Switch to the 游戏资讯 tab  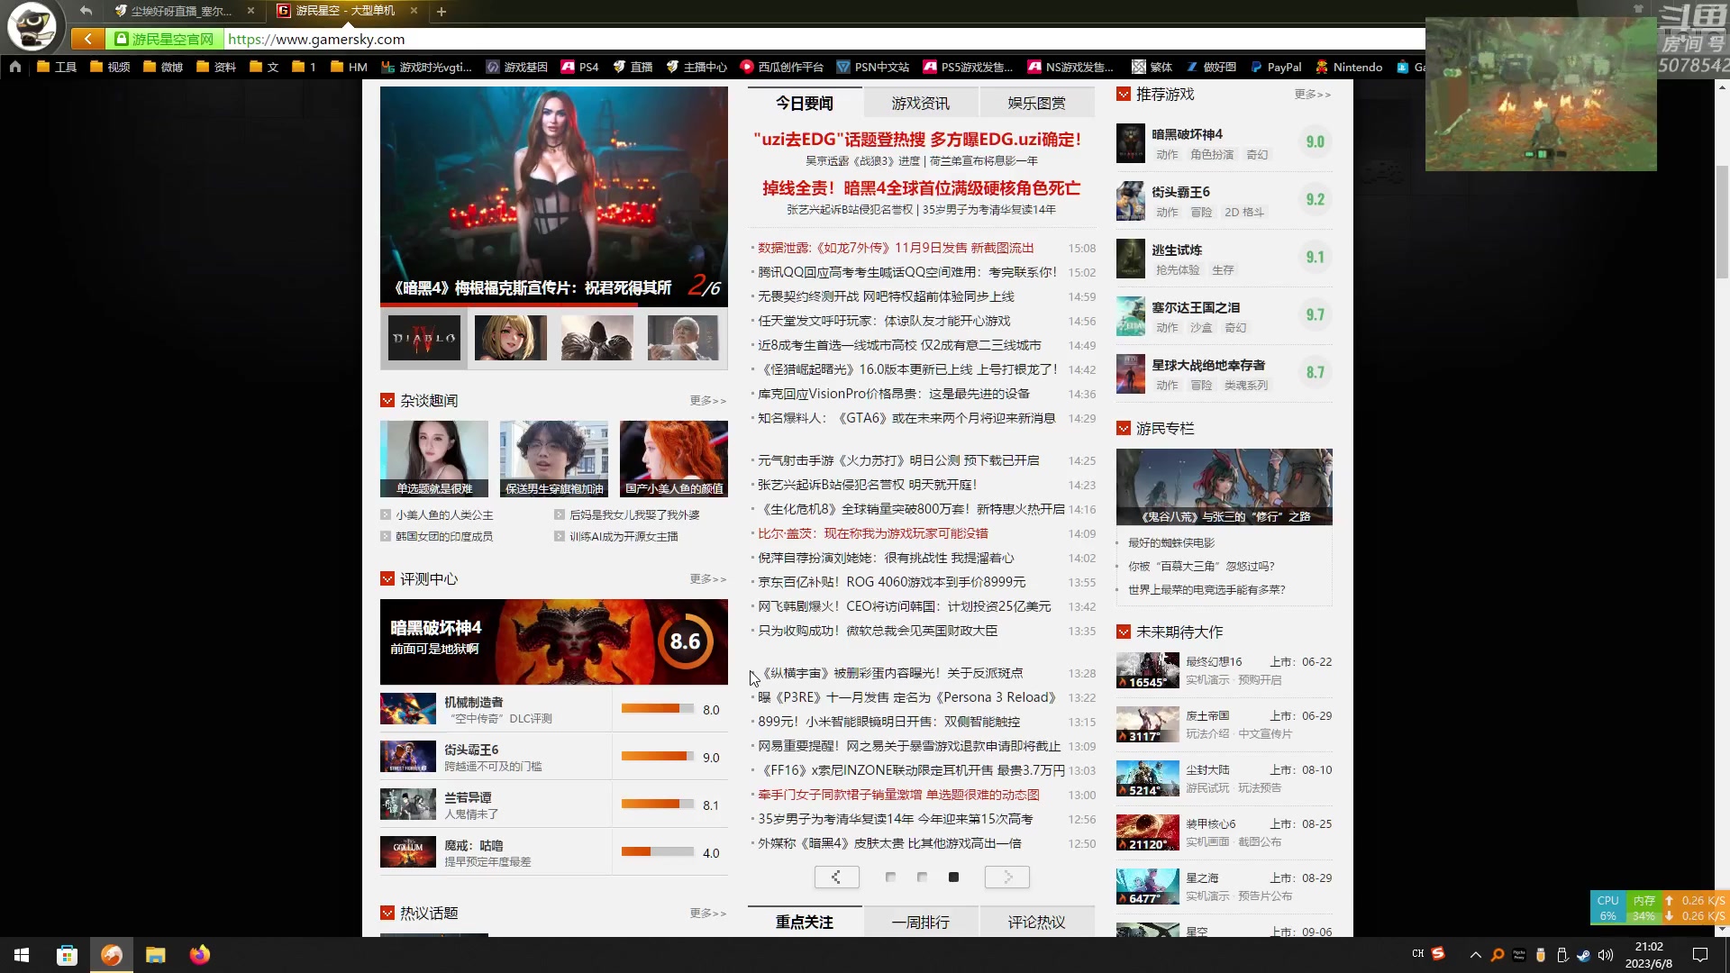click(x=920, y=103)
